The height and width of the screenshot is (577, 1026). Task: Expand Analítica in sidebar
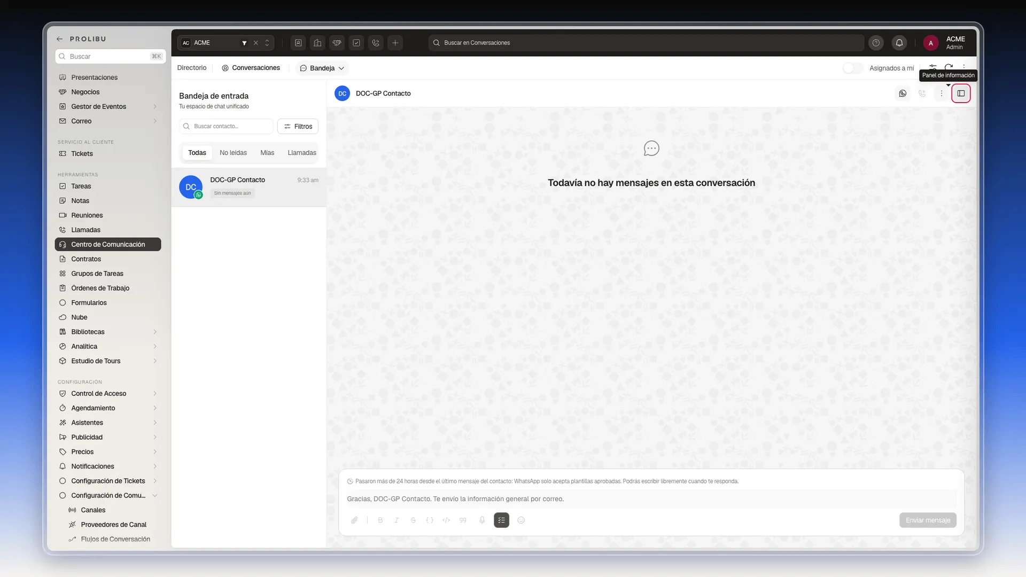[x=155, y=346]
